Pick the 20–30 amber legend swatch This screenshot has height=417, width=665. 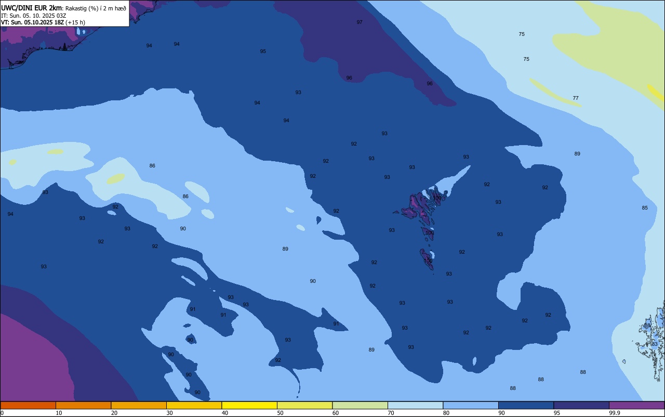(x=139, y=405)
